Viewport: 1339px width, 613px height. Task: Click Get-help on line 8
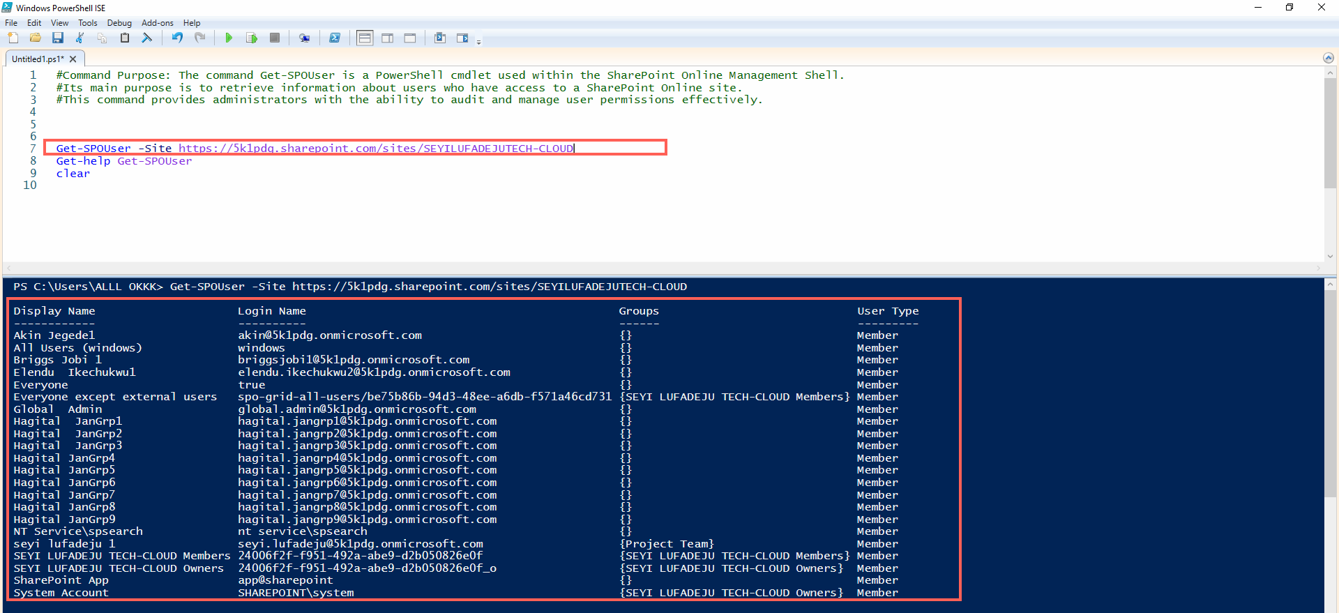point(83,161)
